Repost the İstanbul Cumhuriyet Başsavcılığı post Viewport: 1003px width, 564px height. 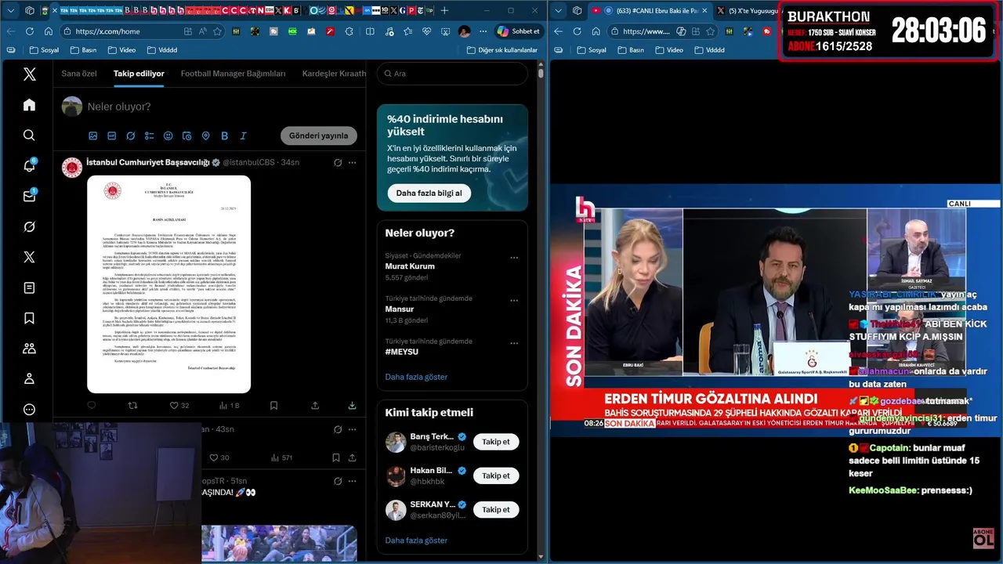tap(132, 406)
